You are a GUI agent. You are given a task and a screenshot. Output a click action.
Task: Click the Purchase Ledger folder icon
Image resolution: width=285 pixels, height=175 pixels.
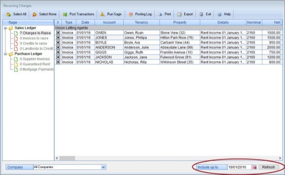coord(11,54)
